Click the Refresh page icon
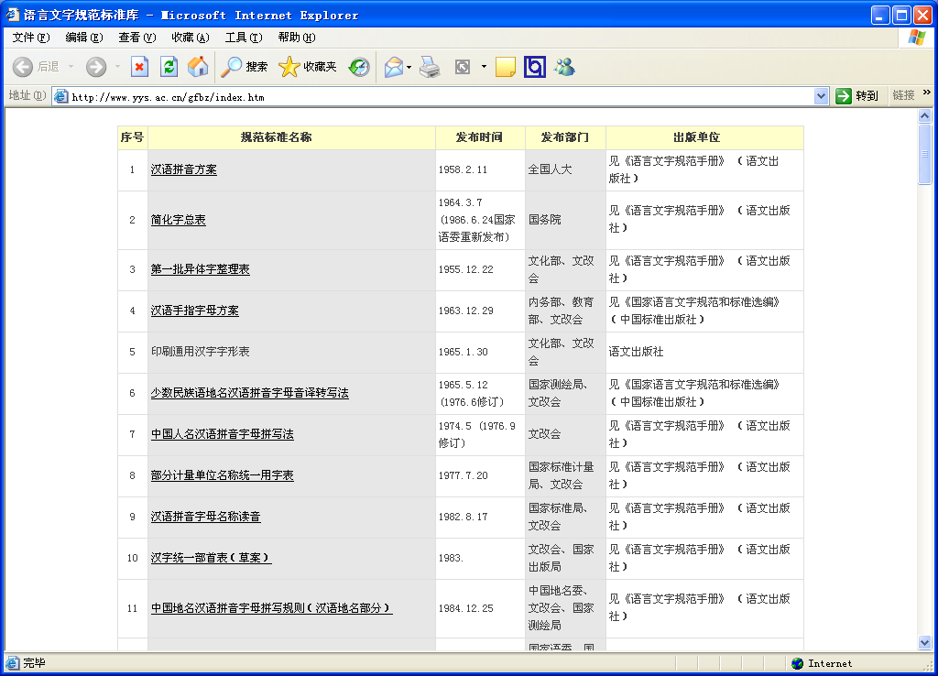The height and width of the screenshot is (676, 938). tap(169, 67)
